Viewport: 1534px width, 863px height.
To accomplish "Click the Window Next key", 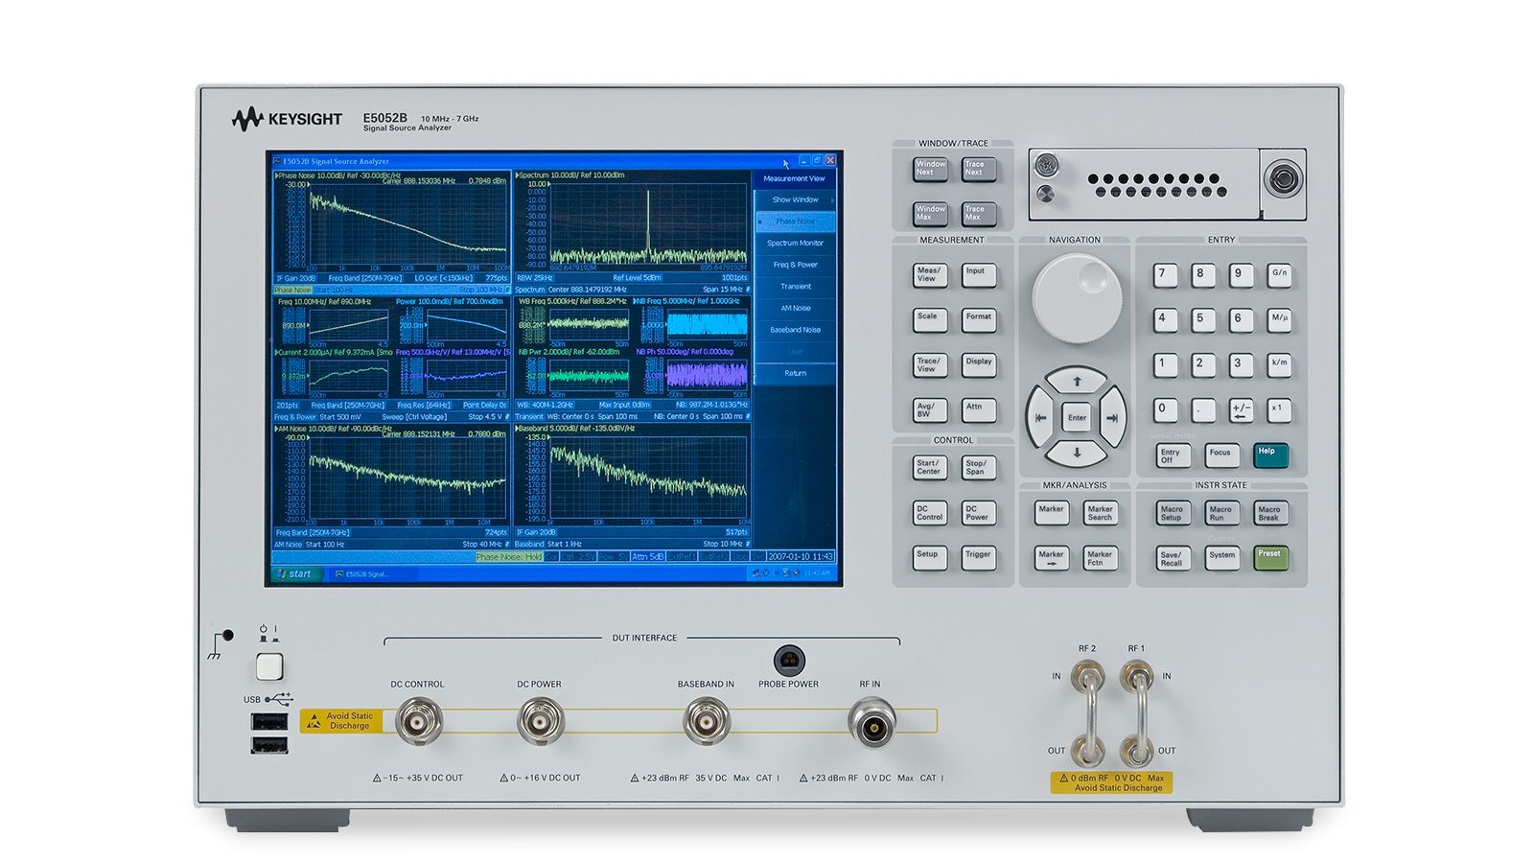I will pos(930,169).
